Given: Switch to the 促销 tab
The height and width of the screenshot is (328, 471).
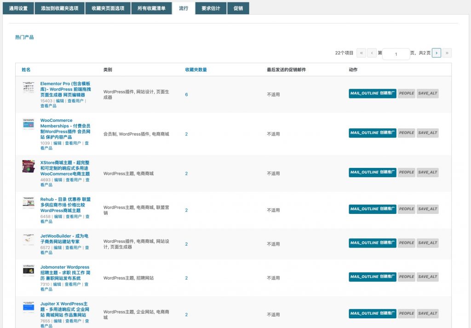Looking at the screenshot, I should pos(238,8).
